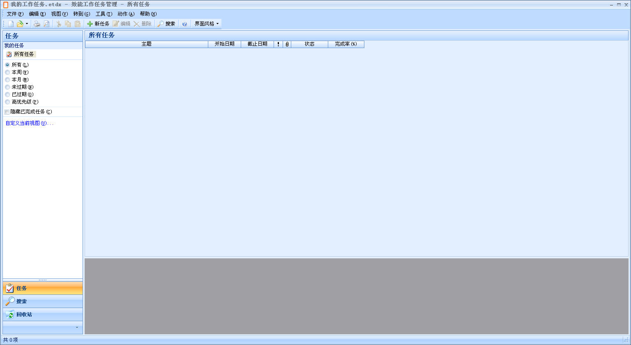631x345 pixels.
Task: Open the 动作 menu
Action: tap(126, 14)
